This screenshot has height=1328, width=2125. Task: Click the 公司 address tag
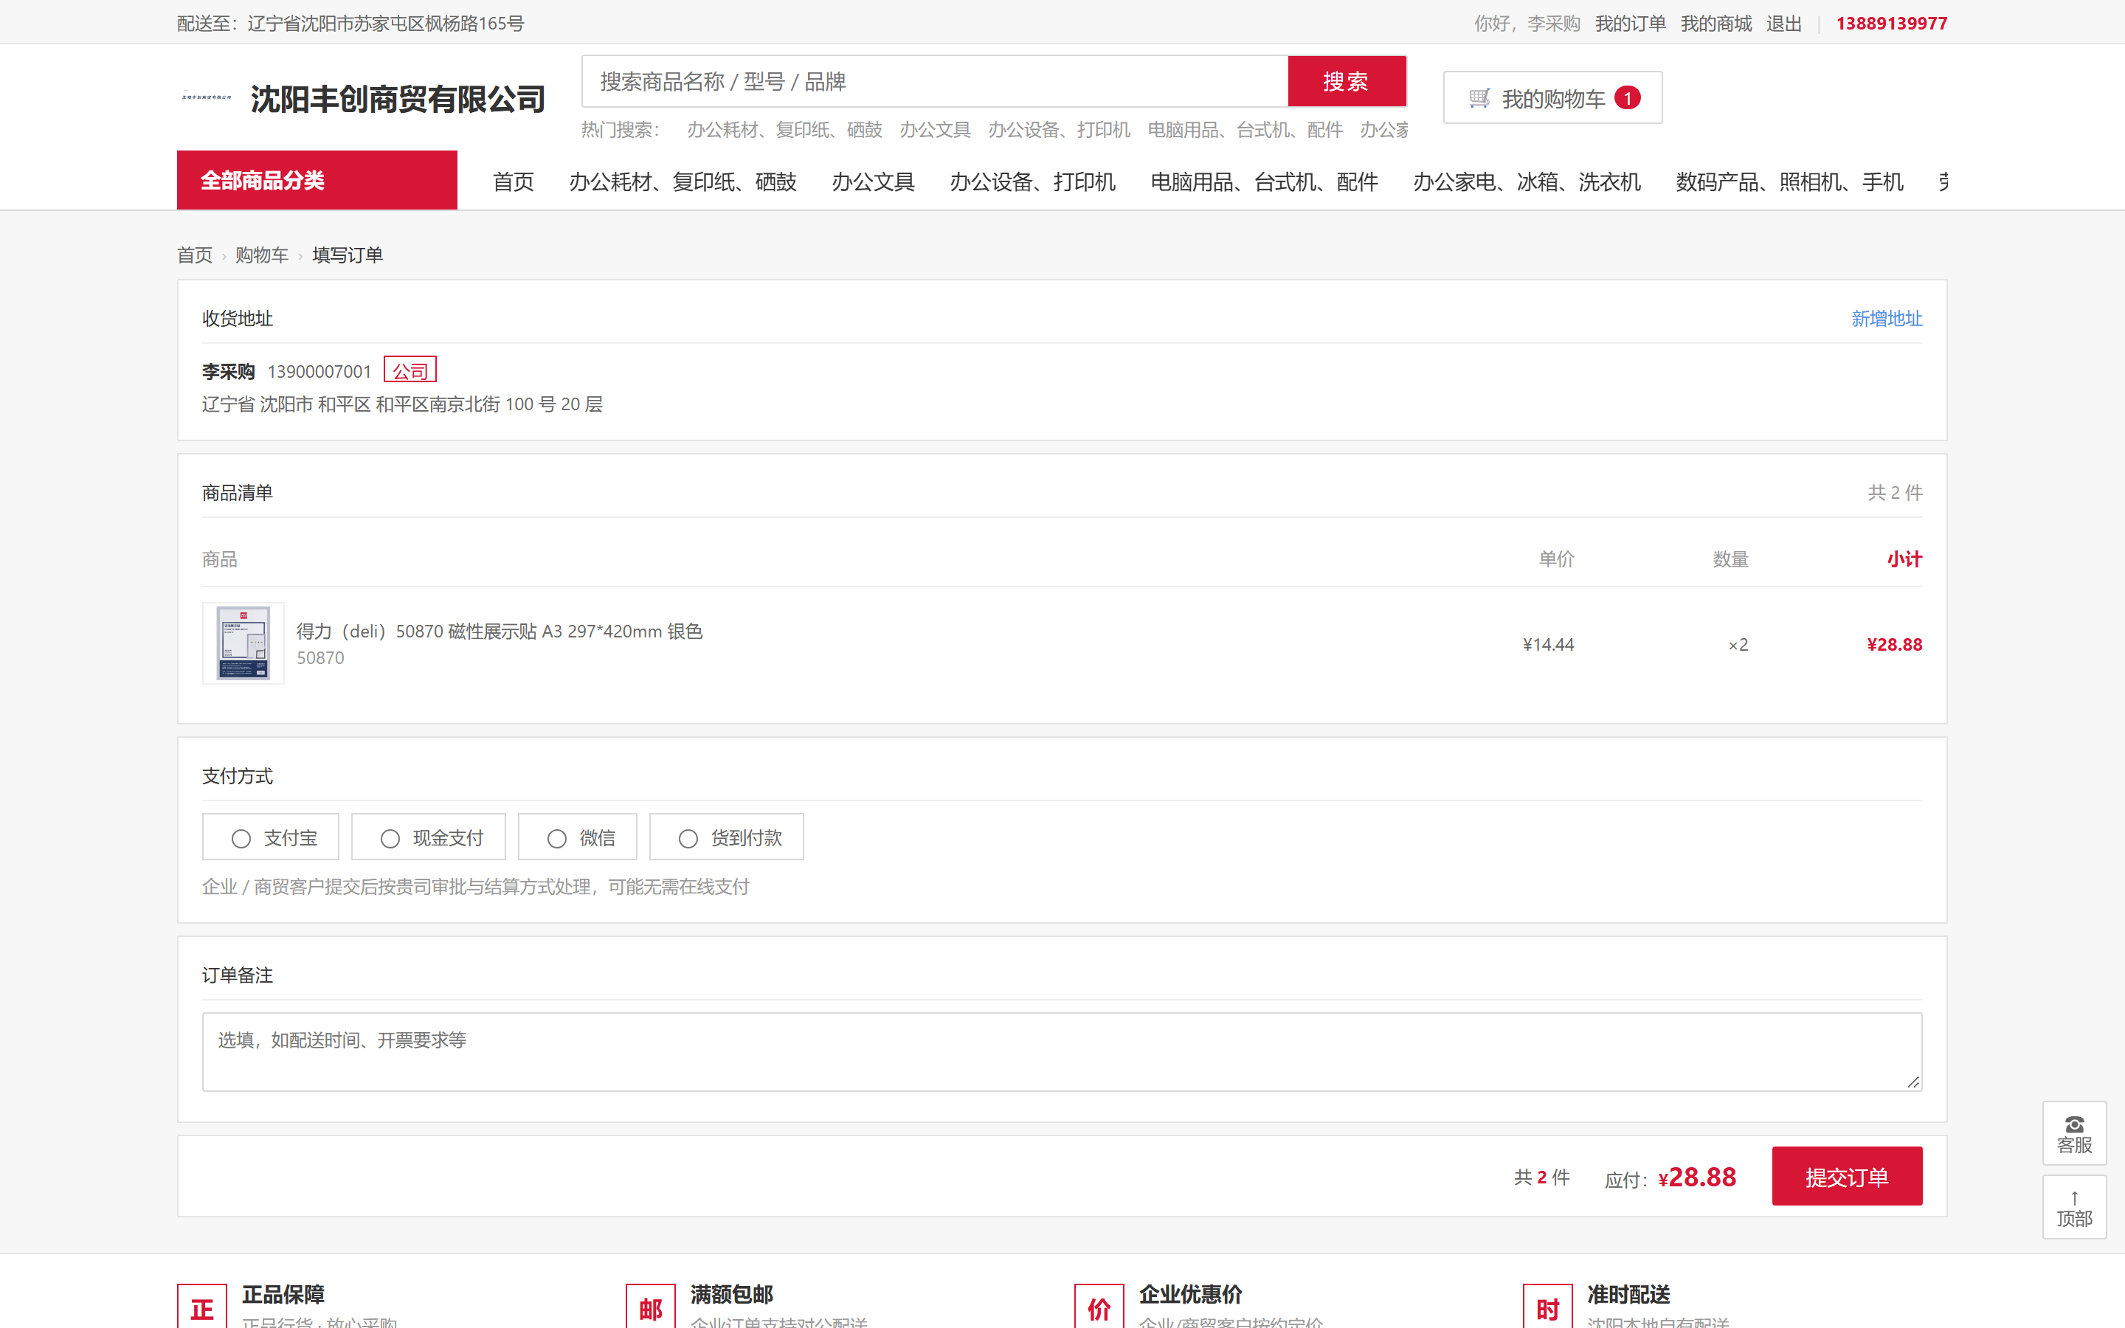pos(410,370)
